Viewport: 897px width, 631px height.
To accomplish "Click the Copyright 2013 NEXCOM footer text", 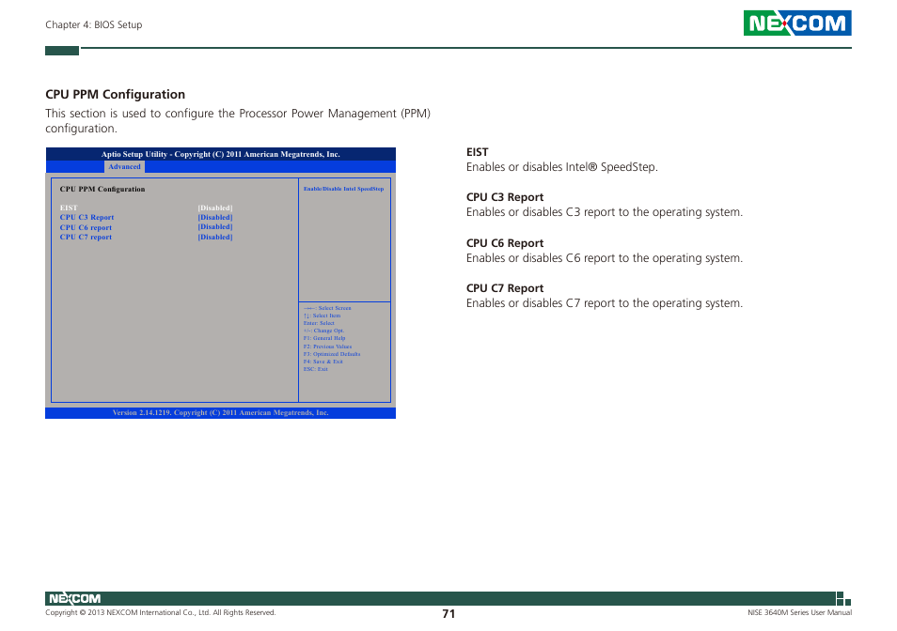I will pos(160,613).
